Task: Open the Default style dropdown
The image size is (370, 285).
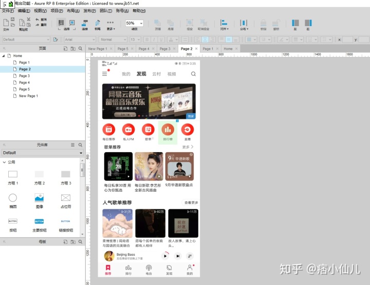Action: click(26, 39)
